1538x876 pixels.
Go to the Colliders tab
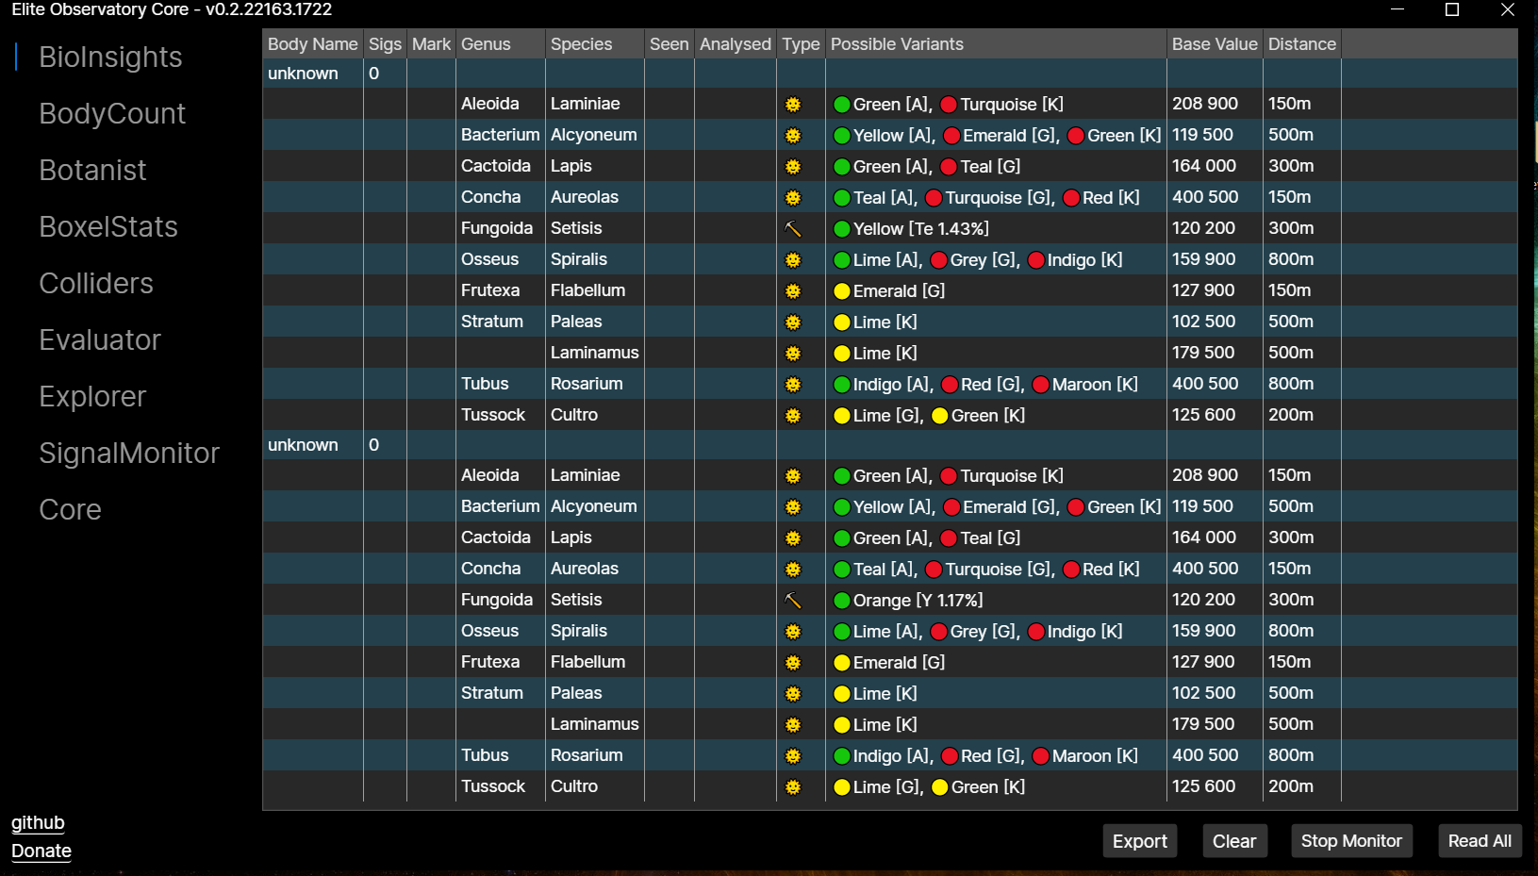(x=96, y=283)
